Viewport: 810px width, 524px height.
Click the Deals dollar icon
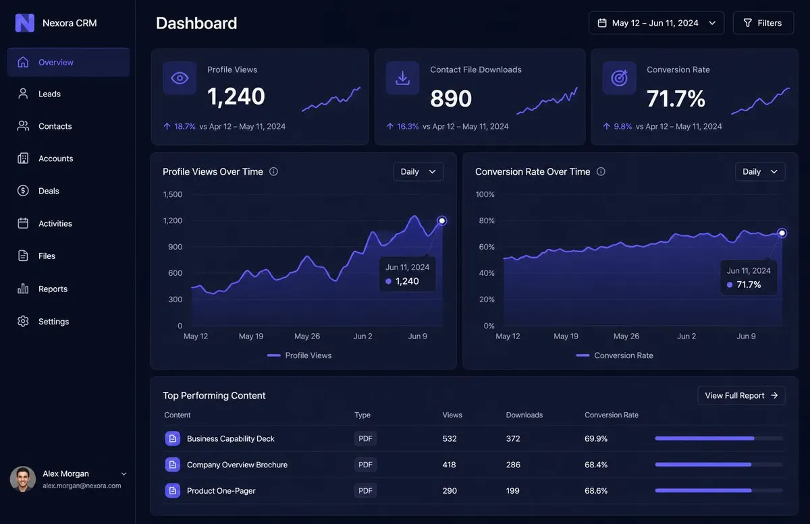pyautogui.click(x=23, y=191)
